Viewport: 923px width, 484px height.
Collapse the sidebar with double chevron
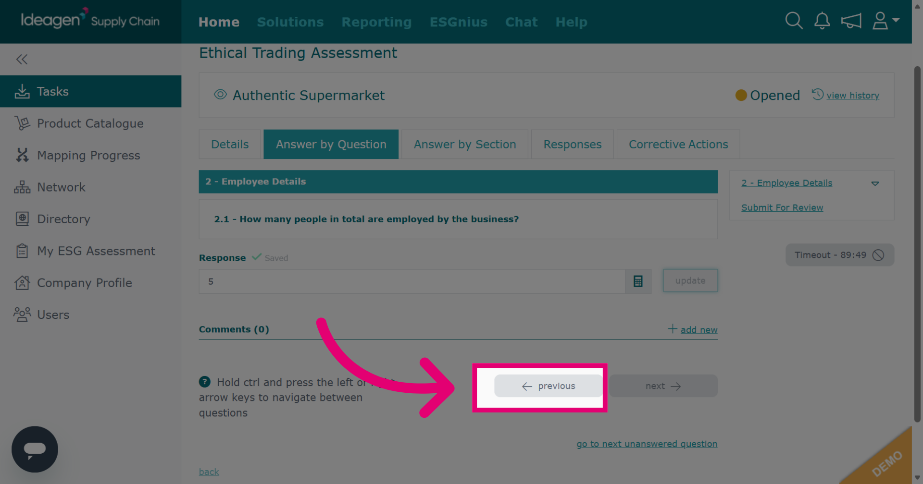point(22,60)
